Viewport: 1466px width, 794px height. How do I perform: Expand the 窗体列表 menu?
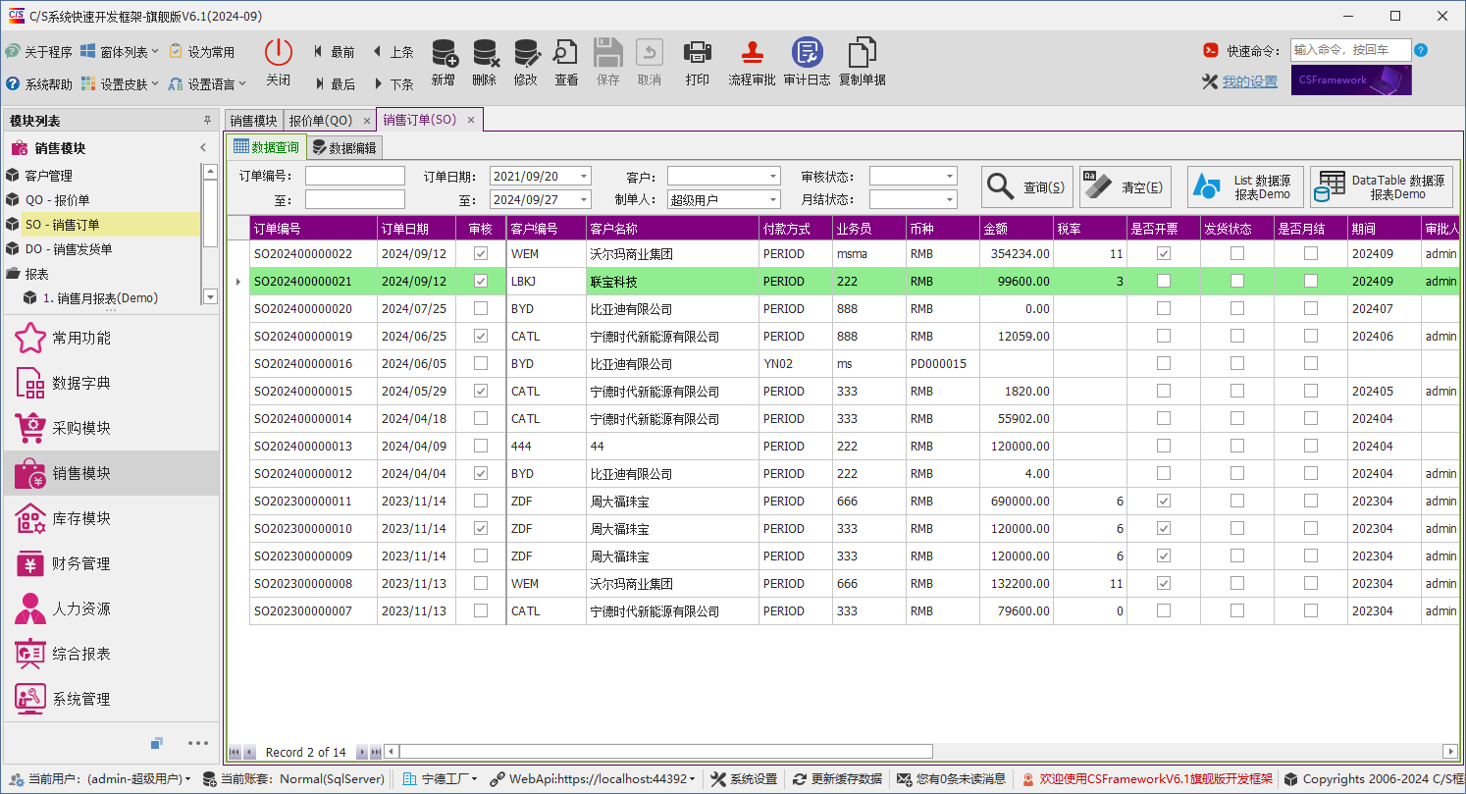click(x=122, y=52)
